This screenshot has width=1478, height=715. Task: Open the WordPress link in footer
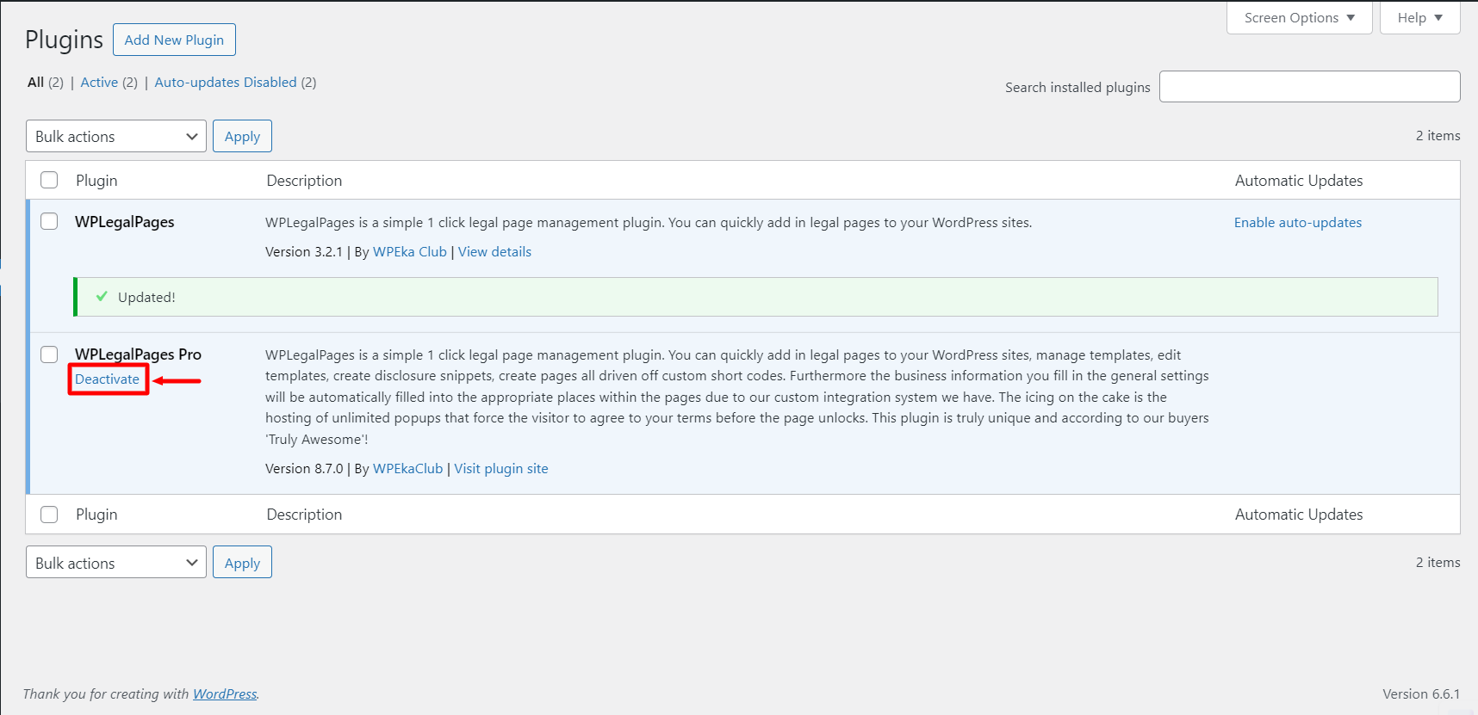tap(225, 694)
